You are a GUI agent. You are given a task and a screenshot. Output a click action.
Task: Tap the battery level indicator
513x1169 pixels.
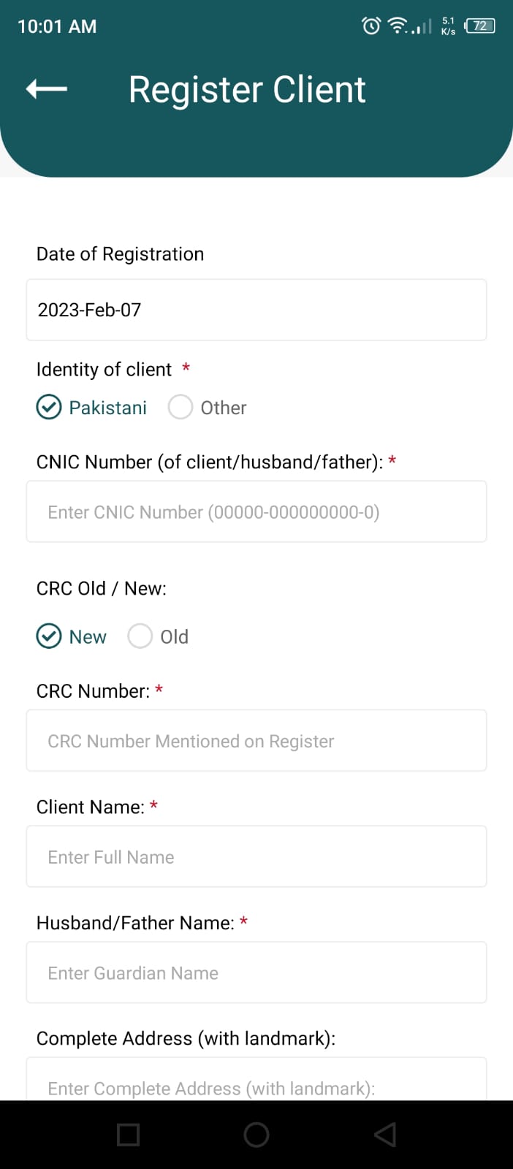click(x=479, y=26)
